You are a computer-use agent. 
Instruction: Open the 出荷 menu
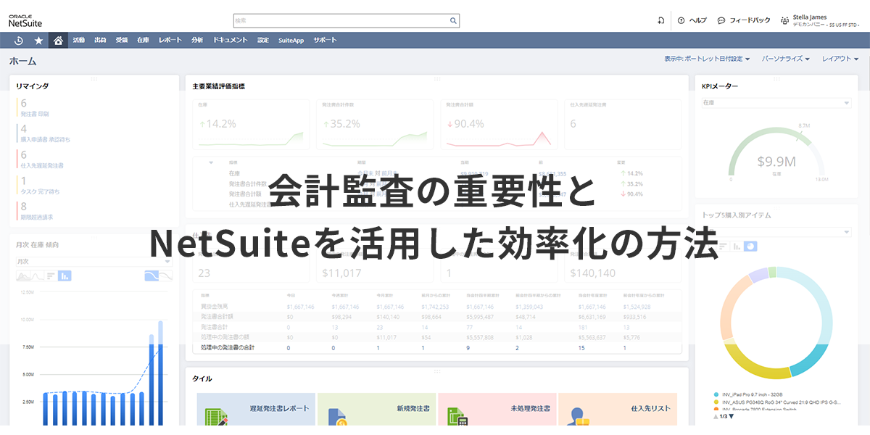tap(100, 41)
